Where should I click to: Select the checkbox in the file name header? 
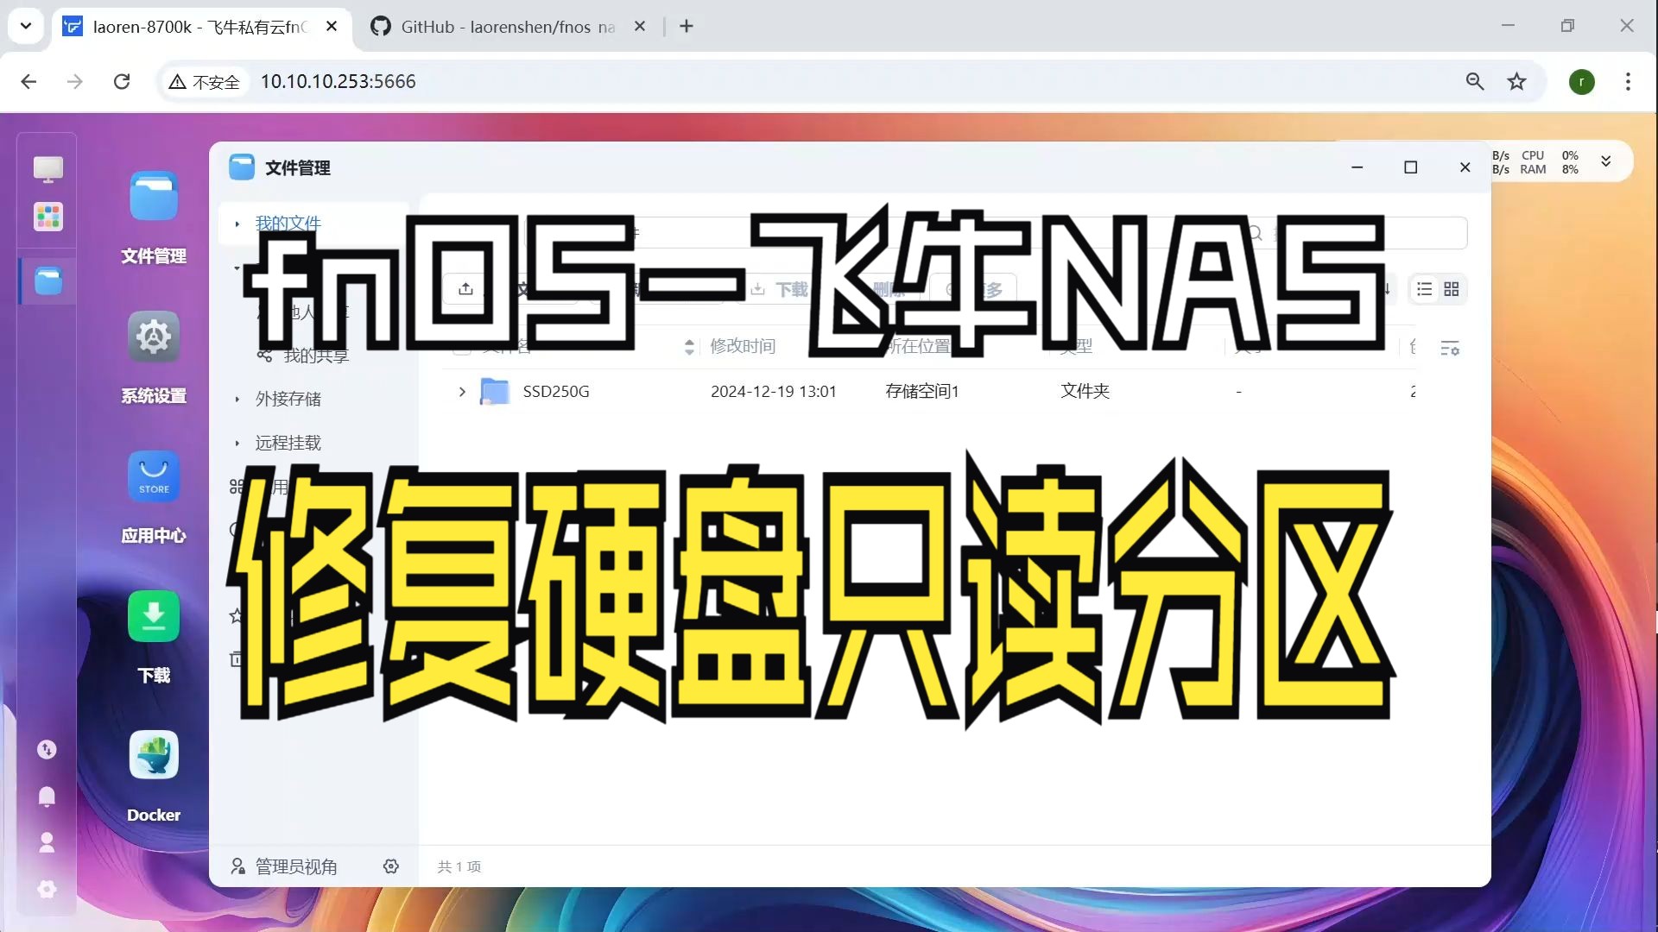coord(463,346)
